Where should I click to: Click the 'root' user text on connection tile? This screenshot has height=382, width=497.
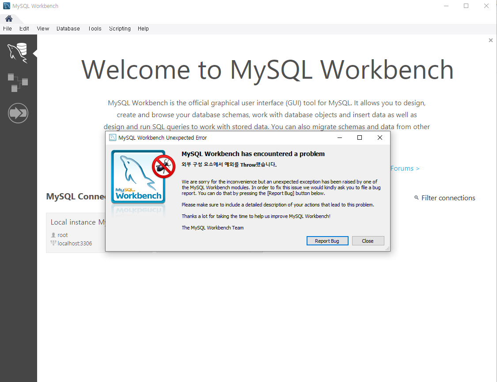click(x=63, y=235)
